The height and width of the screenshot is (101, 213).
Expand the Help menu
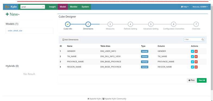click(185, 7)
